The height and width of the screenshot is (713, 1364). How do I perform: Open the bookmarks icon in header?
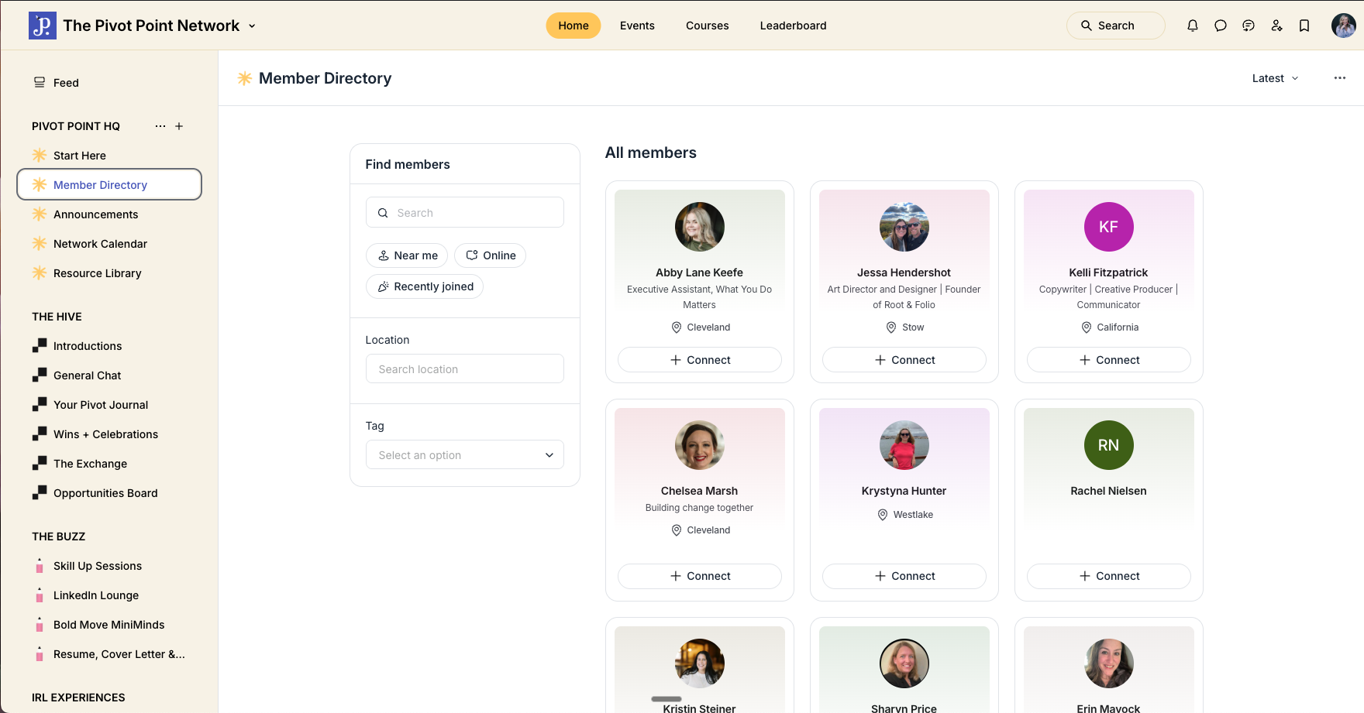click(x=1304, y=26)
